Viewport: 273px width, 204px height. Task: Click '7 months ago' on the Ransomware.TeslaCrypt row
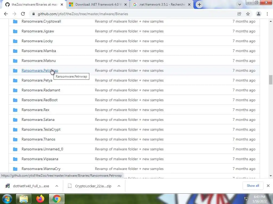click(244, 130)
